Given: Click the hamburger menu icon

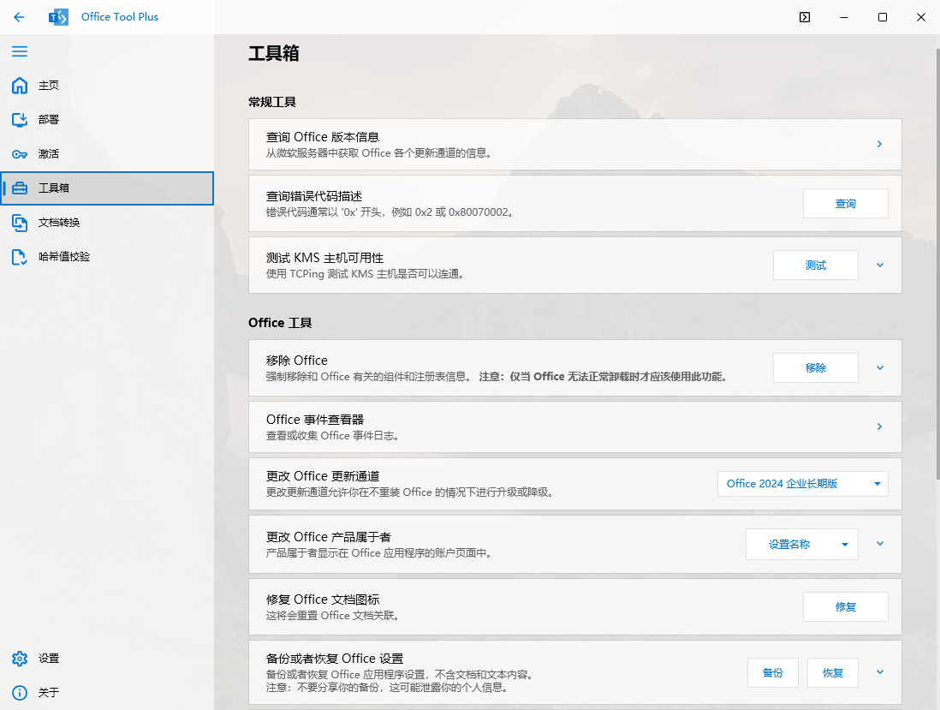Looking at the screenshot, I should click(20, 51).
